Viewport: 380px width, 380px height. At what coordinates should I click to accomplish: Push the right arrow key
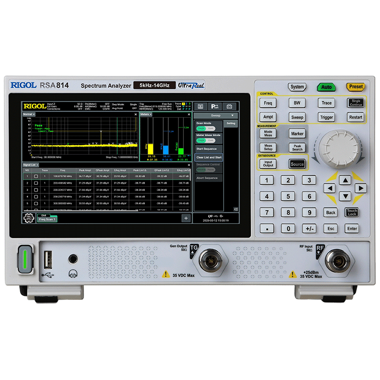pyautogui.click(x=361, y=188)
